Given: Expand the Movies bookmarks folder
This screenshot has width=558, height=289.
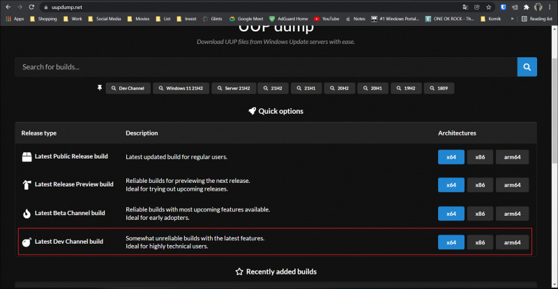Looking at the screenshot, I should click(138, 19).
